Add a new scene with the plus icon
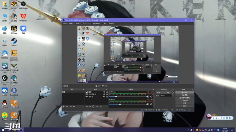Screen dimensions: 236x132 [64, 107]
